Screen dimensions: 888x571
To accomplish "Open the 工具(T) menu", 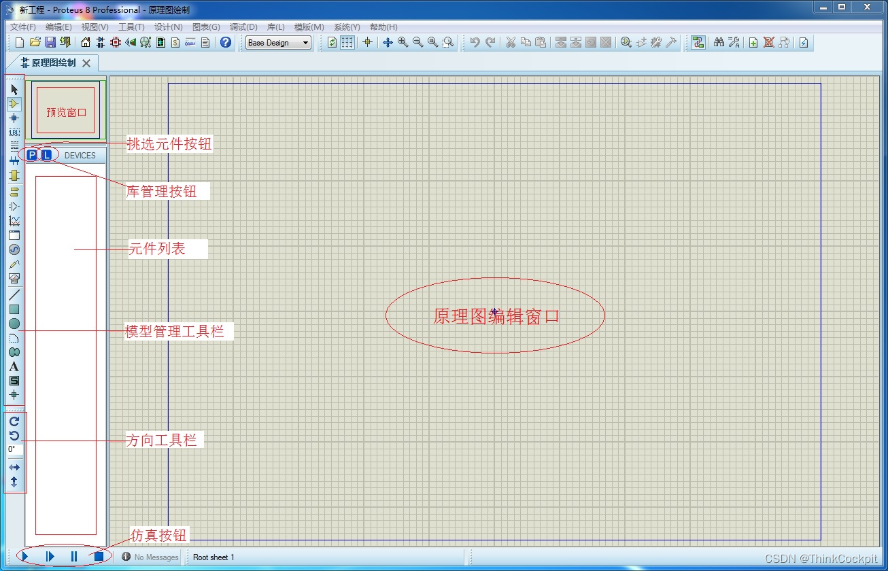I will 131,27.
